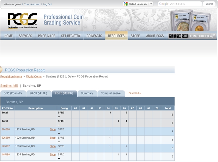Click the Google translate icon

pos(126,4)
